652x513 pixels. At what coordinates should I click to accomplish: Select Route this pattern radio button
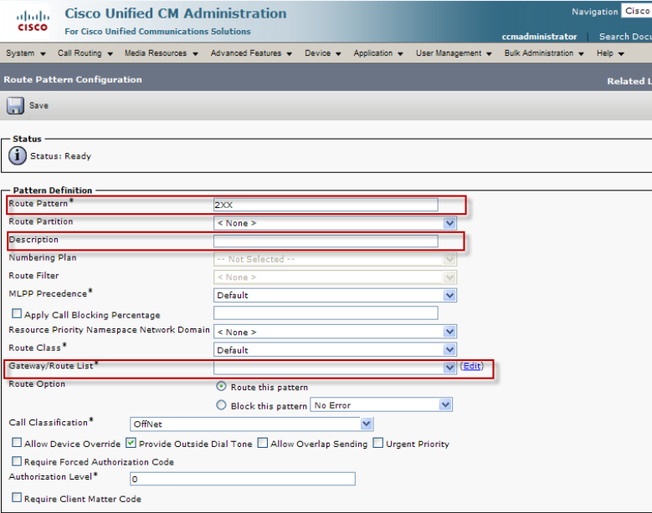pos(221,386)
